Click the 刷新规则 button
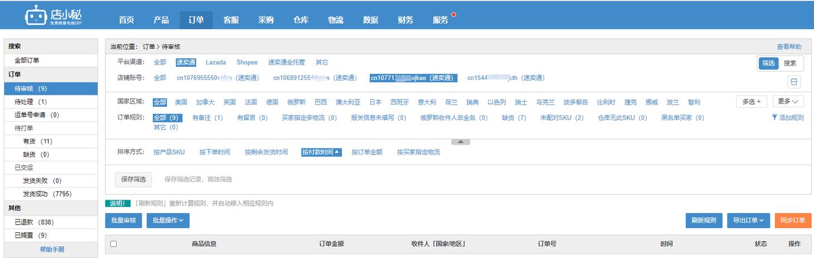The height and width of the screenshot is (278, 814). (x=704, y=220)
